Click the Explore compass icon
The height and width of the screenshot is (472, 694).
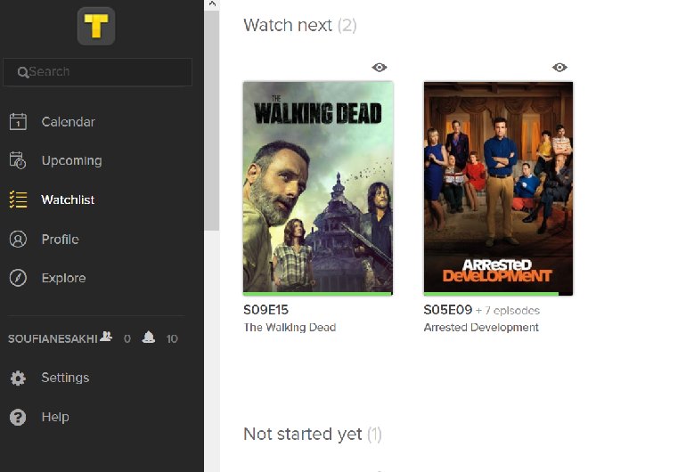pos(18,278)
